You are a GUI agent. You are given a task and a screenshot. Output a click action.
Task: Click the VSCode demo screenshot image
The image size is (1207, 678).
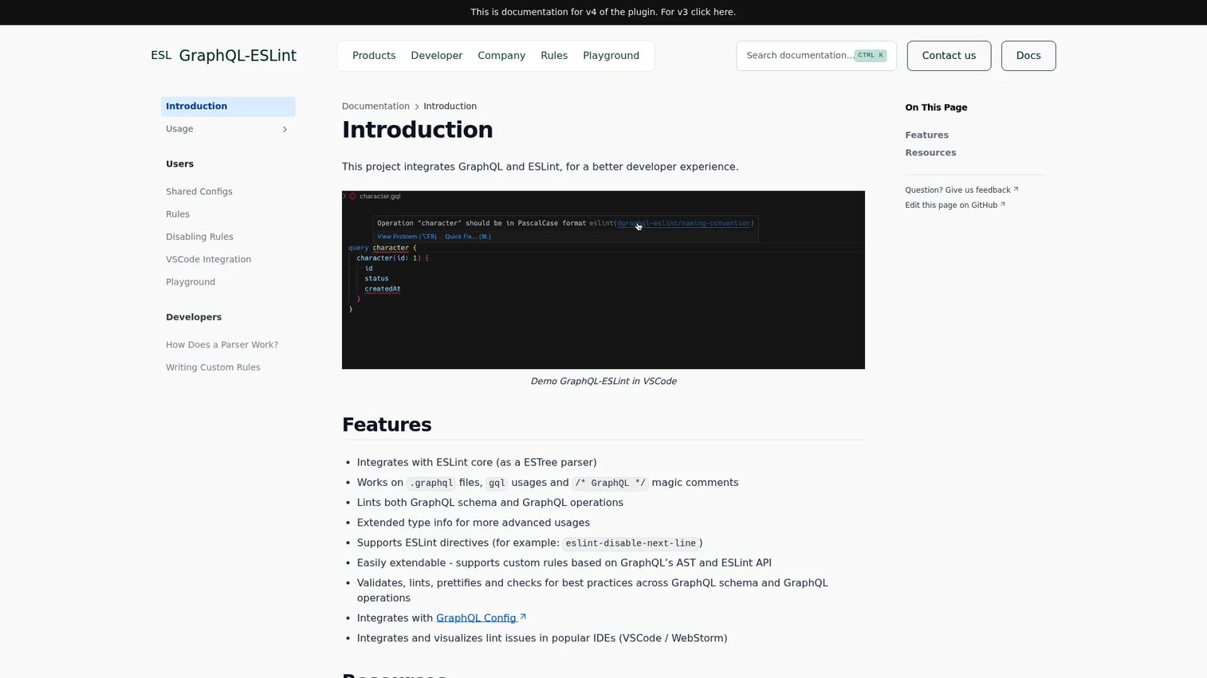pos(603,280)
